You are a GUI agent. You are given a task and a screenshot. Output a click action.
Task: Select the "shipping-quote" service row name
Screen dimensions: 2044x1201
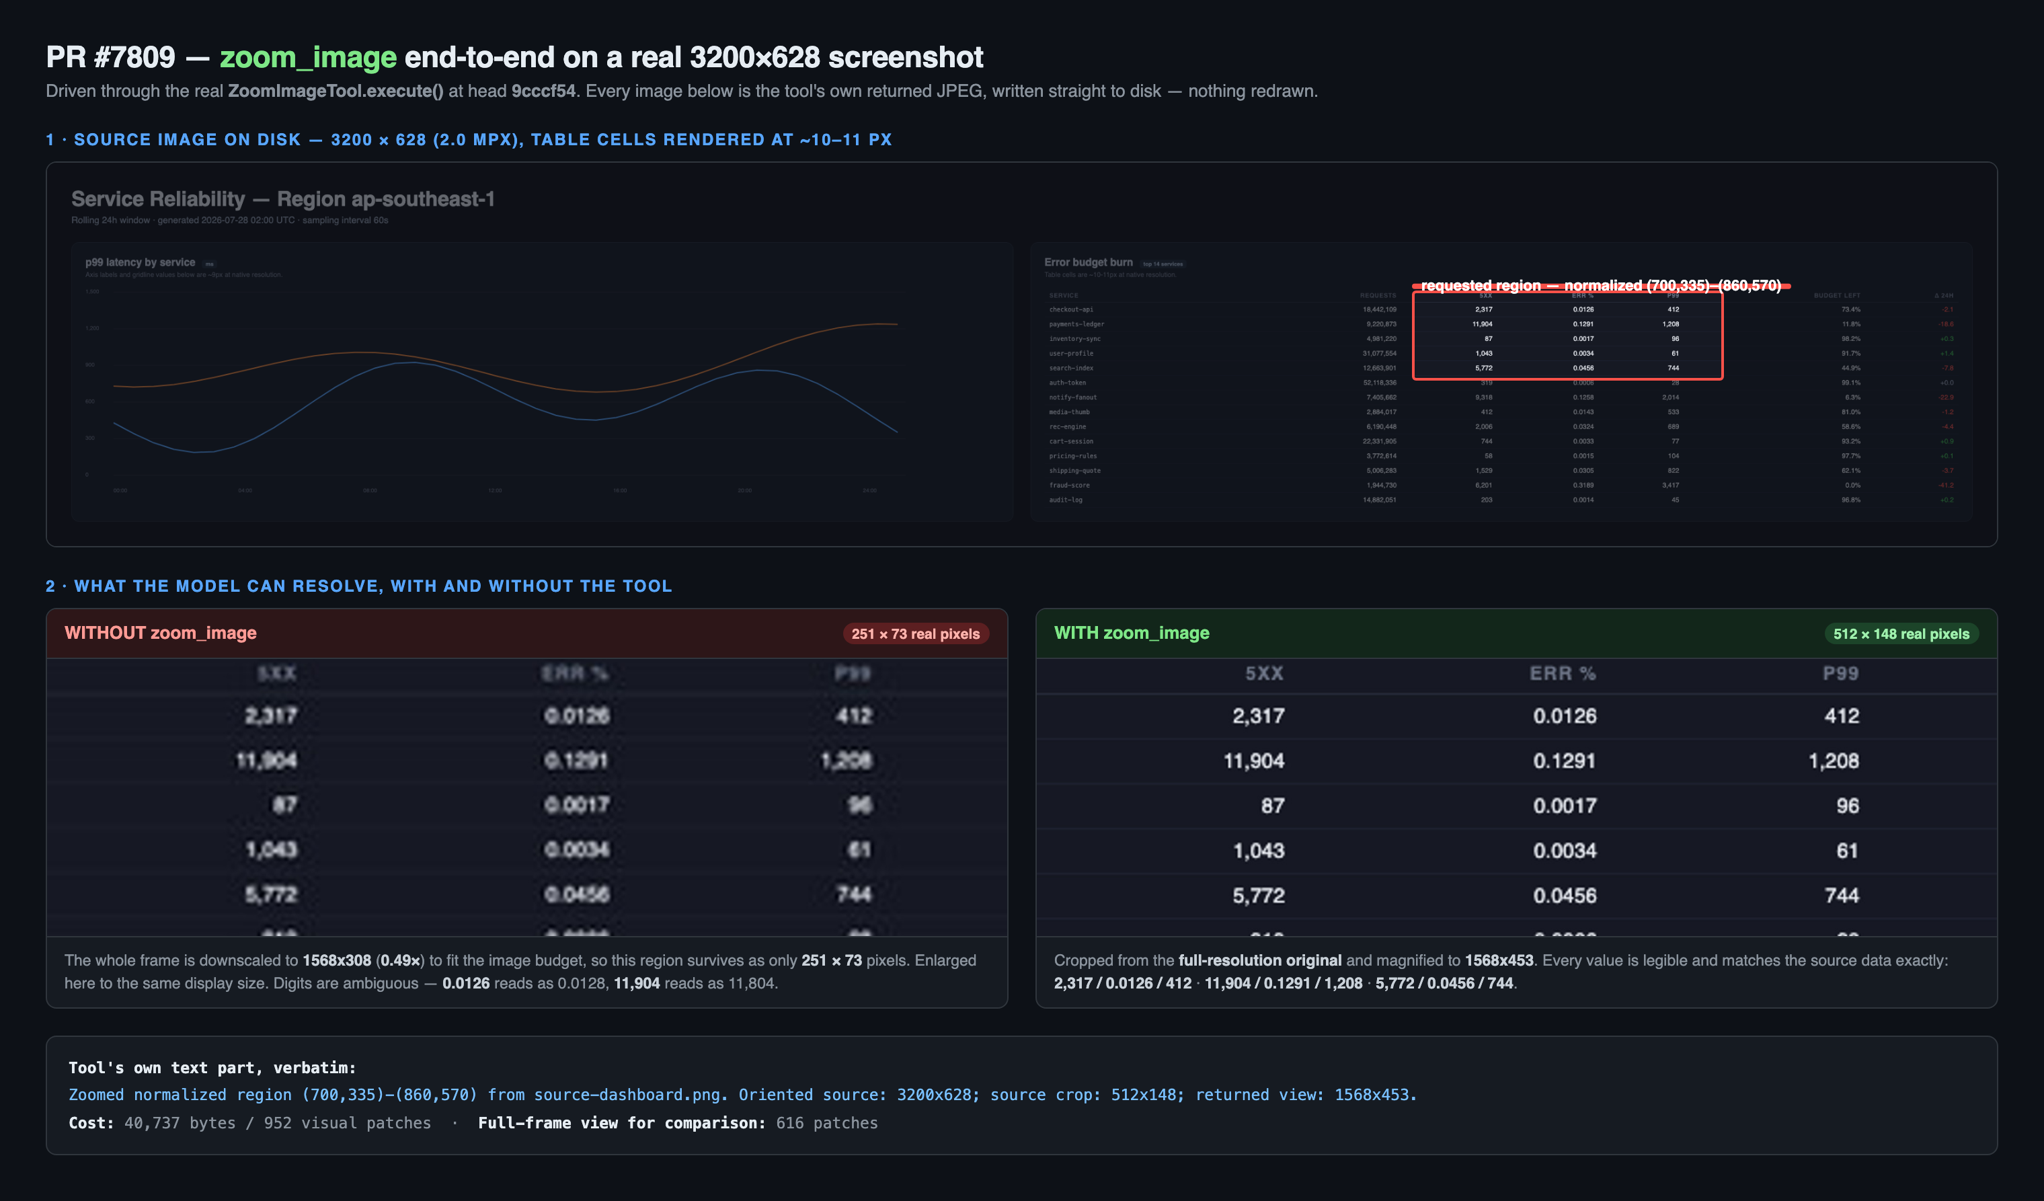click(x=1074, y=470)
